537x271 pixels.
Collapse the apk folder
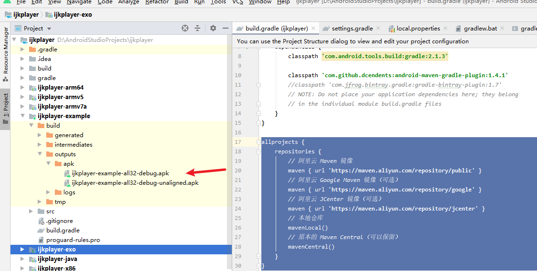(x=48, y=164)
